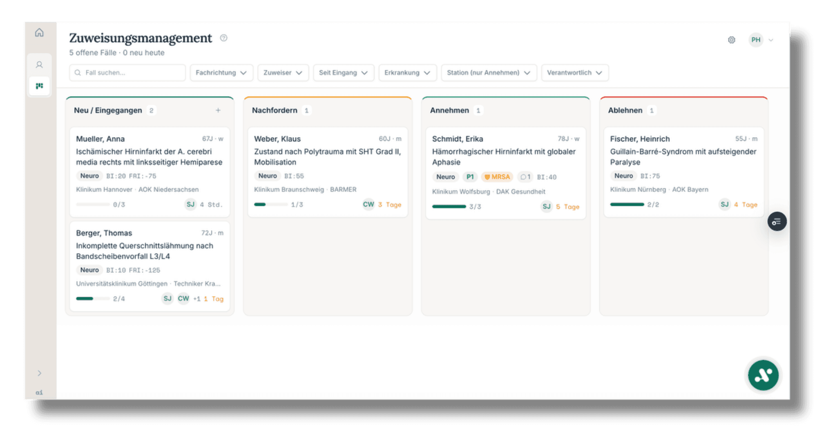Open the Fischer, Heinrich case card
The width and height of the screenshot is (817, 434).
[684, 172]
